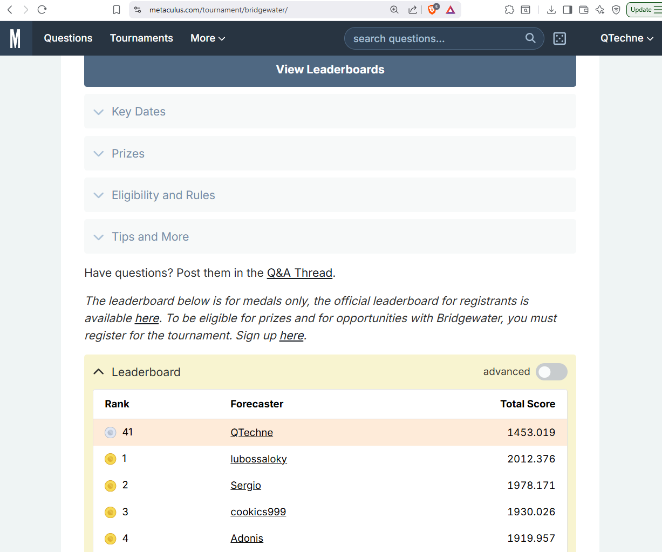Reload the page
The image size is (662, 552).
42,10
